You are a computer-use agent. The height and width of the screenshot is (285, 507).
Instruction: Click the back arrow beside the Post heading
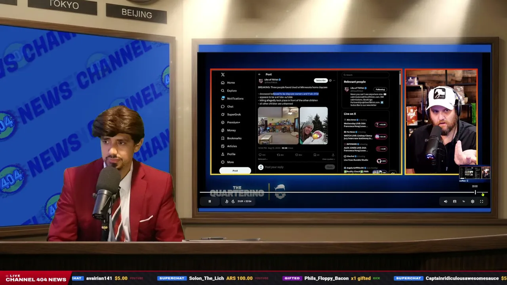click(259, 74)
